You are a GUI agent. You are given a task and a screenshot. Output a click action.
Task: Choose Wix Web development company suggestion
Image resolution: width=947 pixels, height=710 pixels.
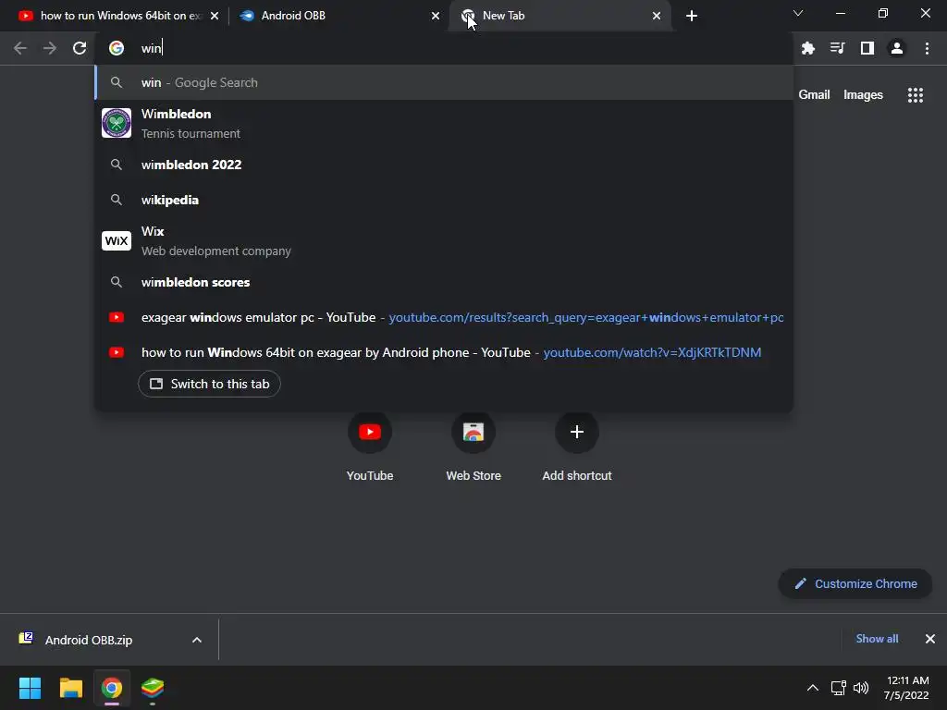(x=444, y=241)
